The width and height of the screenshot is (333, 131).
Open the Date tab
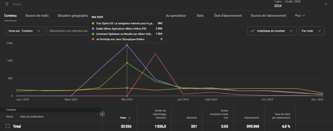[x=200, y=16]
